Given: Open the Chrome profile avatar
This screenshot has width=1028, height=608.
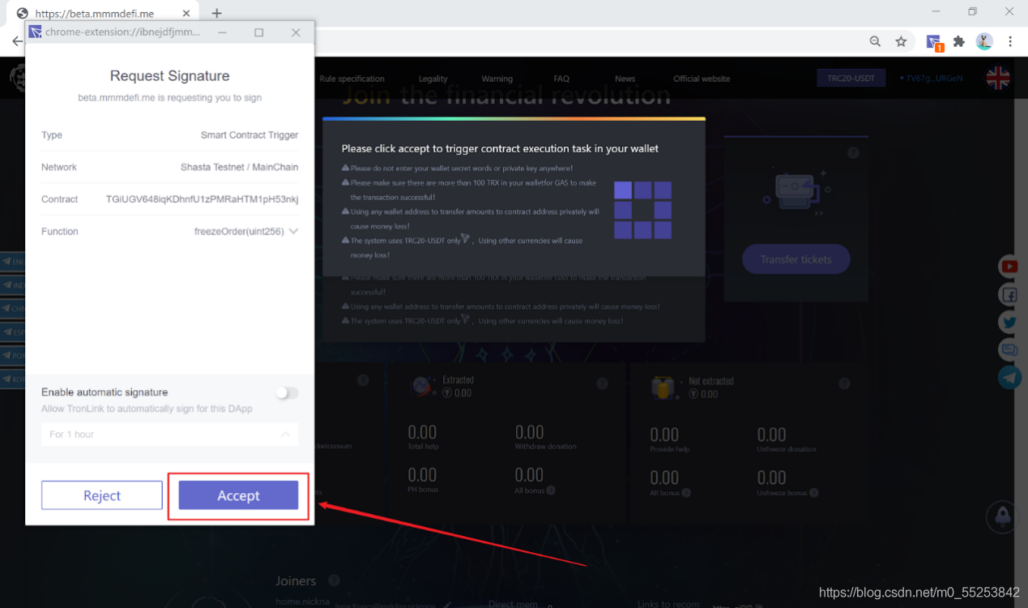Looking at the screenshot, I should [984, 41].
